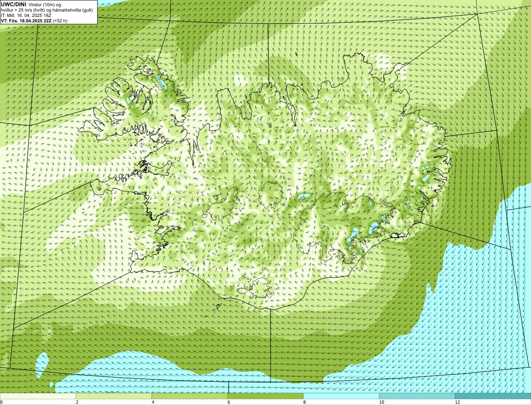Pick the above-12 m/s dark teal segment
This screenshot has width=531, height=405.
pos(493,396)
